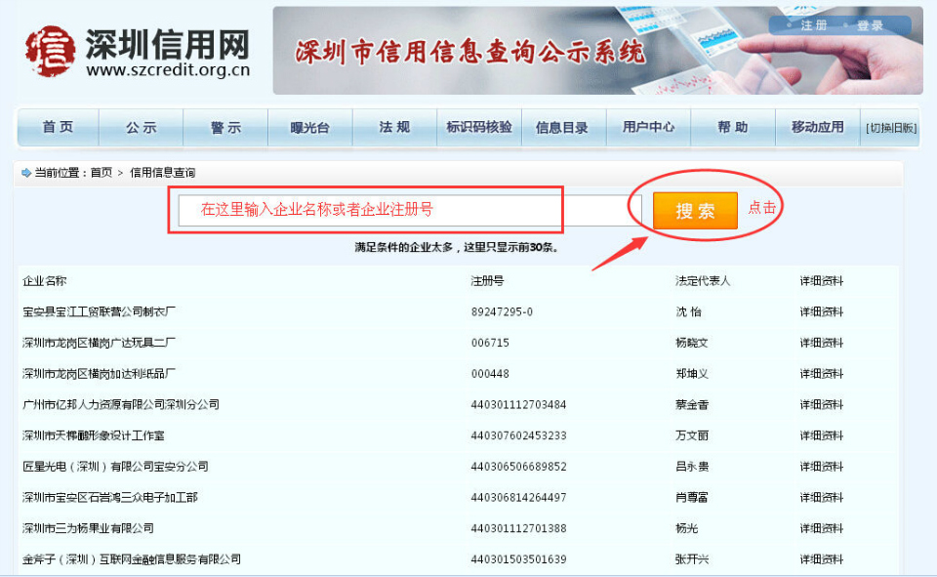Open the 警示 navigation tab

point(225,127)
